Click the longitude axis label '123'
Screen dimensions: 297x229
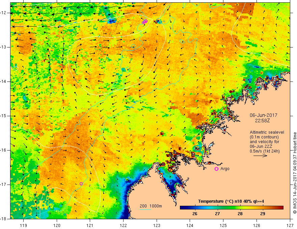click(157, 225)
